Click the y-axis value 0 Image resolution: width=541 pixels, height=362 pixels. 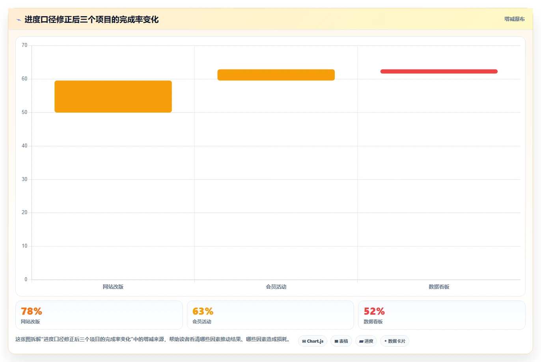pos(26,280)
